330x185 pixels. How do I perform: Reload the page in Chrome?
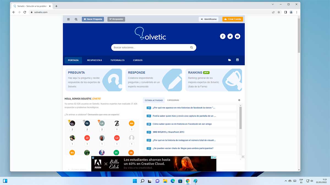tap(25, 12)
